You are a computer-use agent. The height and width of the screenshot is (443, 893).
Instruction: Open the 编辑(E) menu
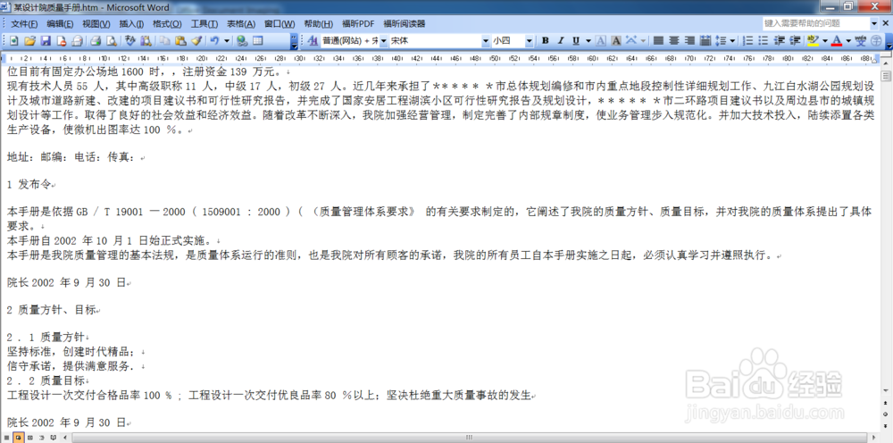[x=60, y=24]
